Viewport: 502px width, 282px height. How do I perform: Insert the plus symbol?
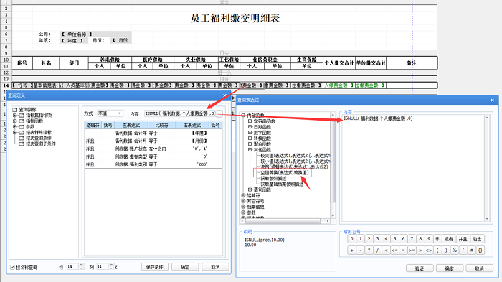click(x=352, y=250)
